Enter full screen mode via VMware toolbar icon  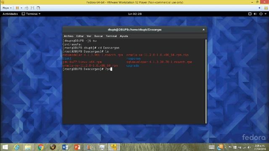32,8
